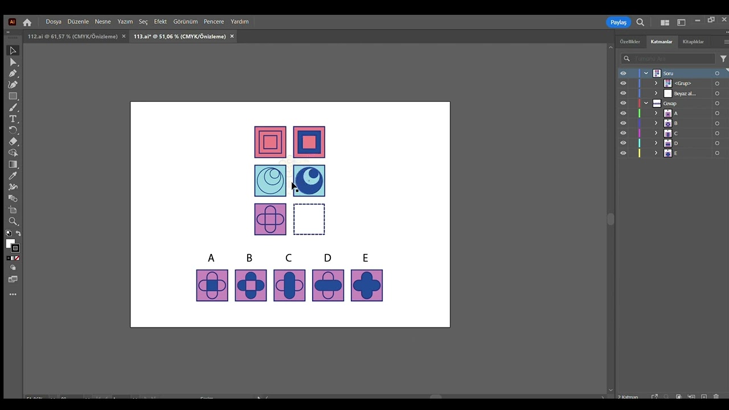
Task: Expand sublayer B
Action: pyautogui.click(x=656, y=124)
